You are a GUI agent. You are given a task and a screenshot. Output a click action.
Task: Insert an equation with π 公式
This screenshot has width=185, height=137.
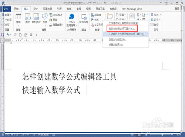pos(155,15)
